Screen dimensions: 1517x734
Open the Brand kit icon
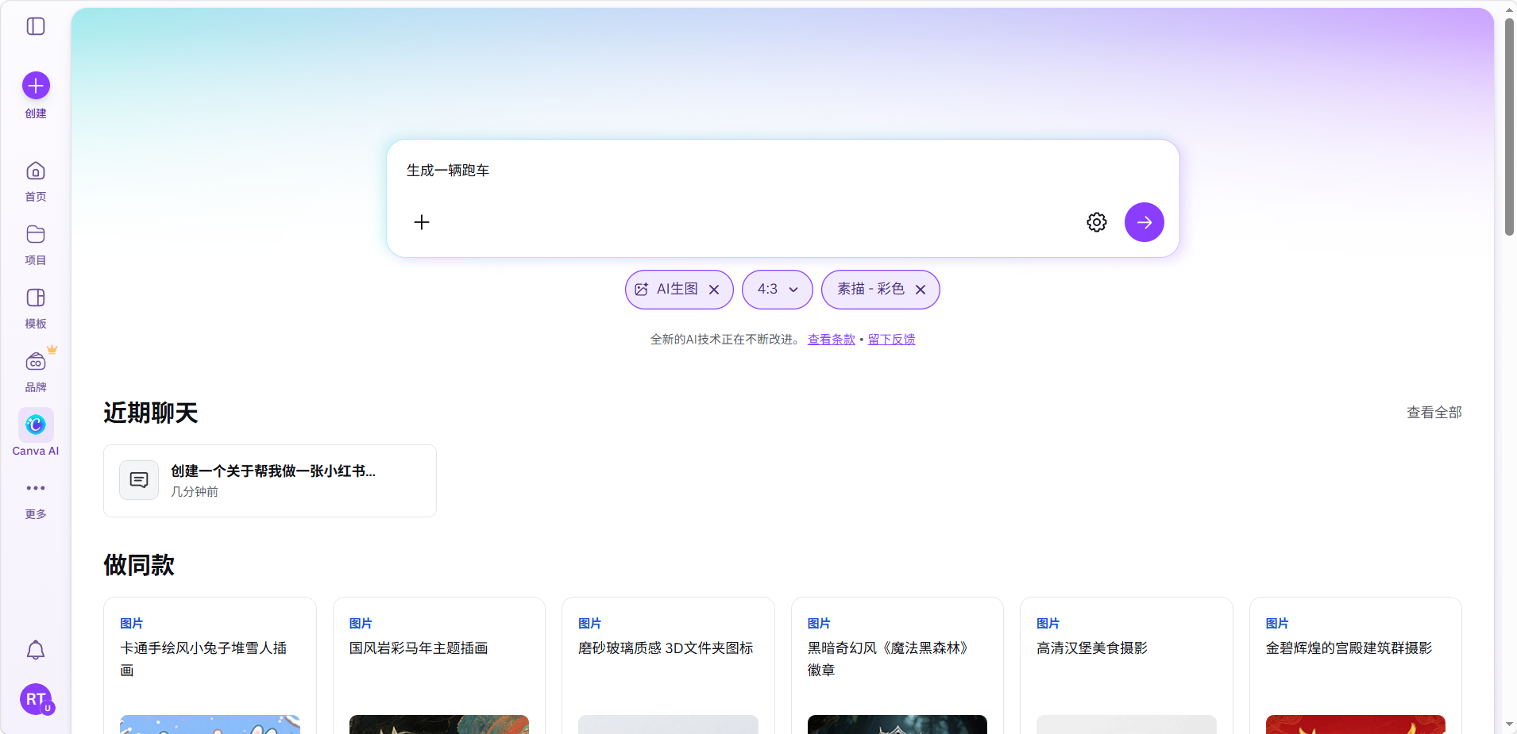click(x=36, y=363)
